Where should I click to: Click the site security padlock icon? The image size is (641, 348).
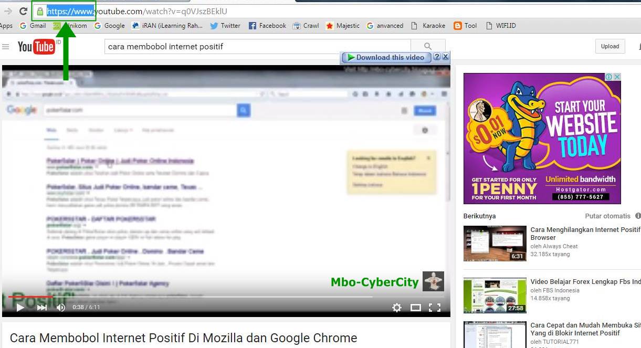pyautogui.click(x=40, y=11)
